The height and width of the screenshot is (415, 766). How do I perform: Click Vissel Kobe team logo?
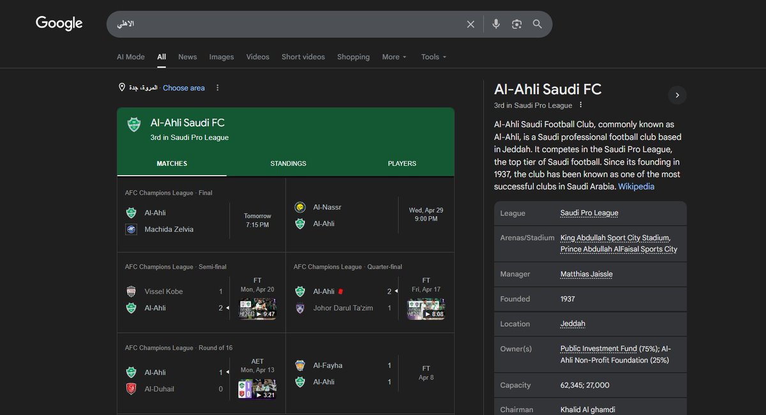131,292
